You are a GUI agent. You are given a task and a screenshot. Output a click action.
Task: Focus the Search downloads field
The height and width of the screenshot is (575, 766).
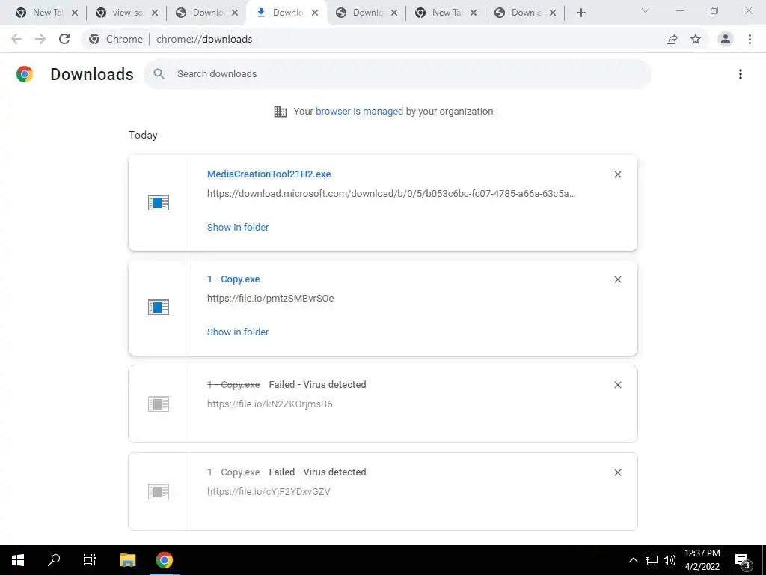click(397, 74)
